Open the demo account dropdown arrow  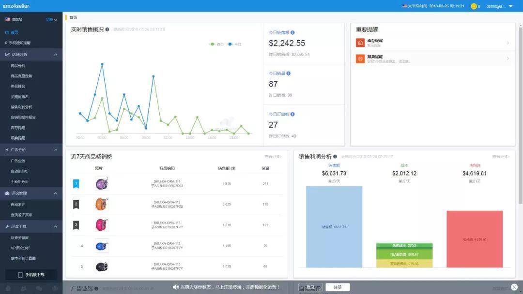pyautogui.click(x=511, y=6)
